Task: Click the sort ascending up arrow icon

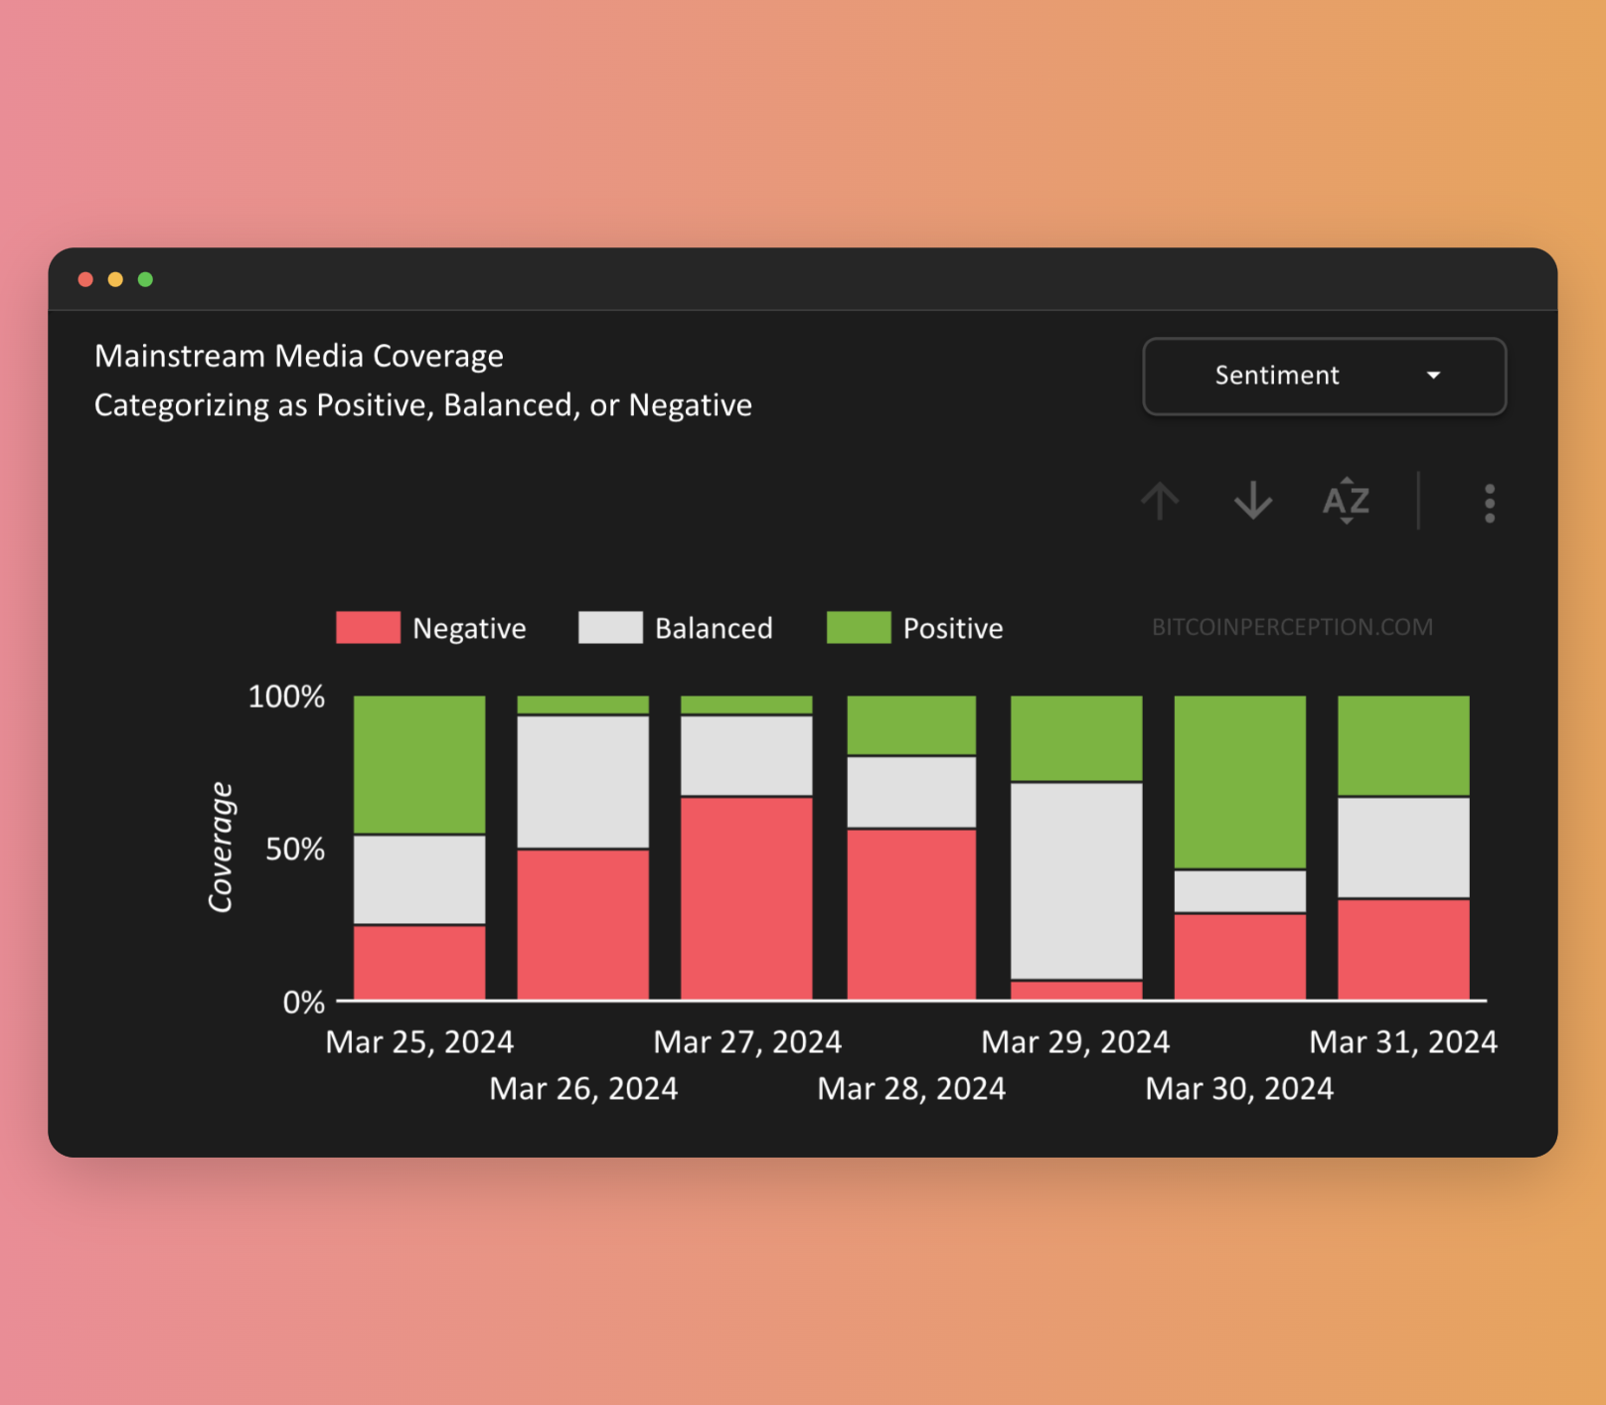Action: [1160, 502]
